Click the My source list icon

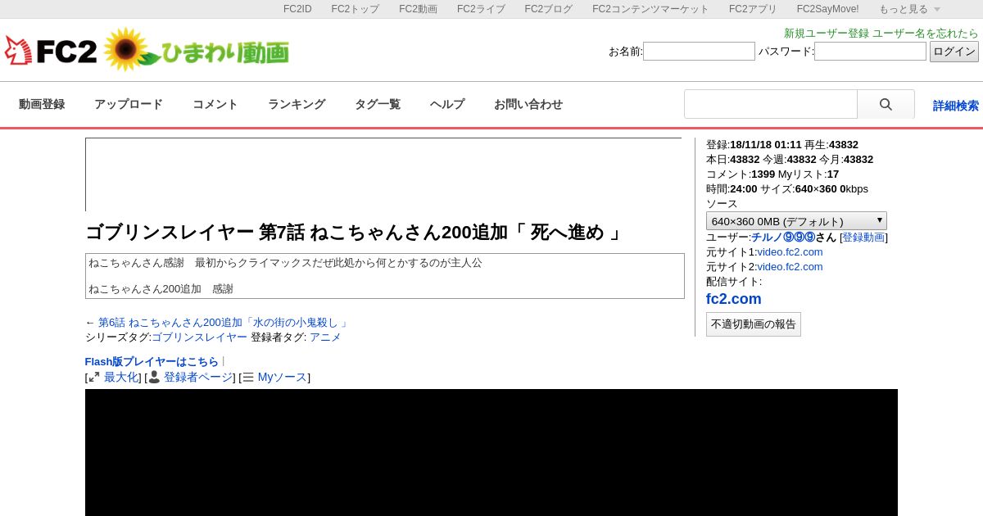(x=248, y=378)
